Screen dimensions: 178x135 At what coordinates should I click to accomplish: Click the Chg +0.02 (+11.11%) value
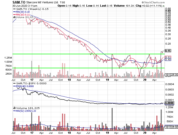point(149,6)
